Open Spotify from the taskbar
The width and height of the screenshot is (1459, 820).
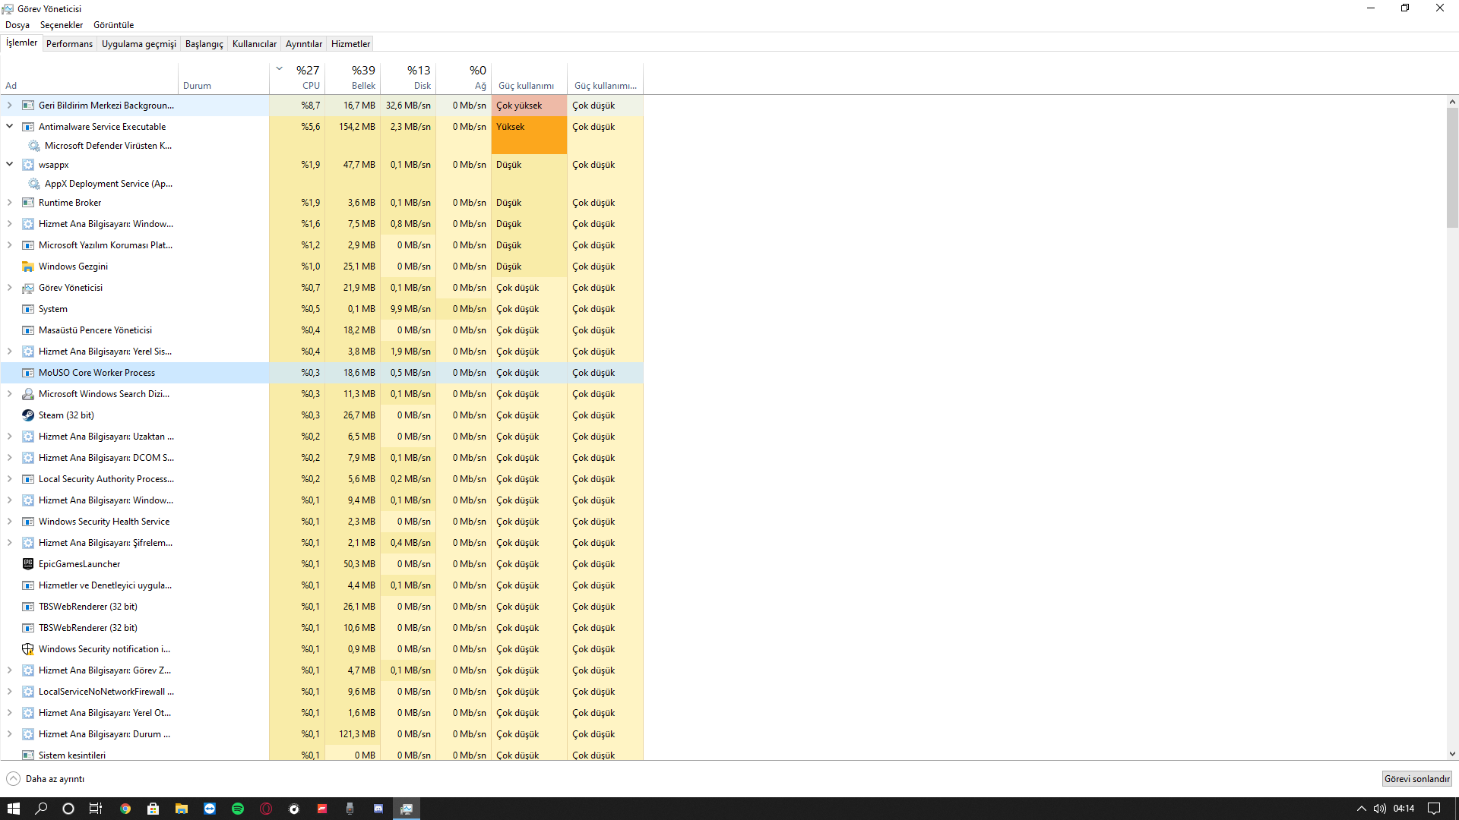[238, 809]
